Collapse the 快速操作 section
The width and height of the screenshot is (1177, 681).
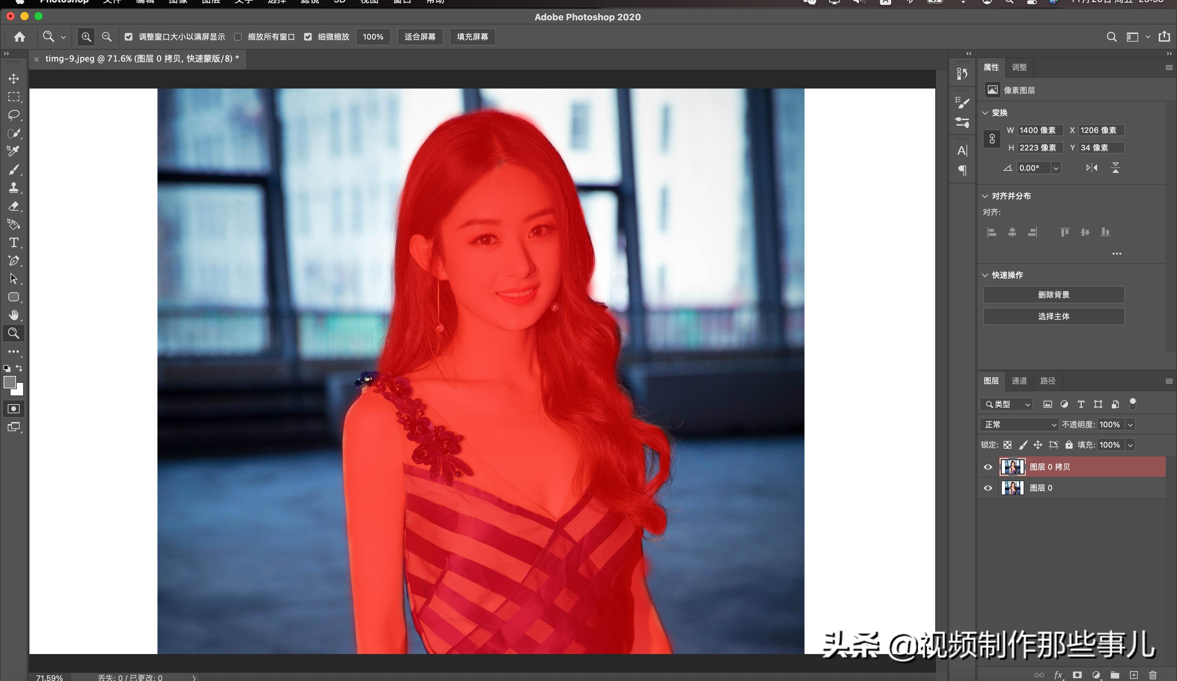pos(985,275)
